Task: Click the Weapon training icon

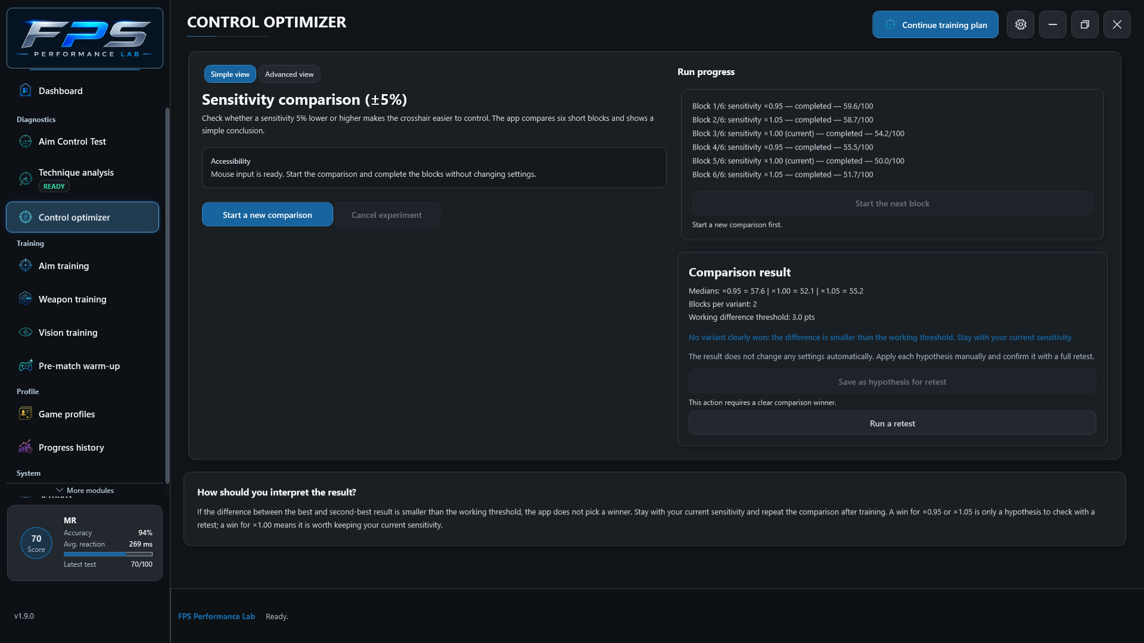Action: [x=25, y=299]
